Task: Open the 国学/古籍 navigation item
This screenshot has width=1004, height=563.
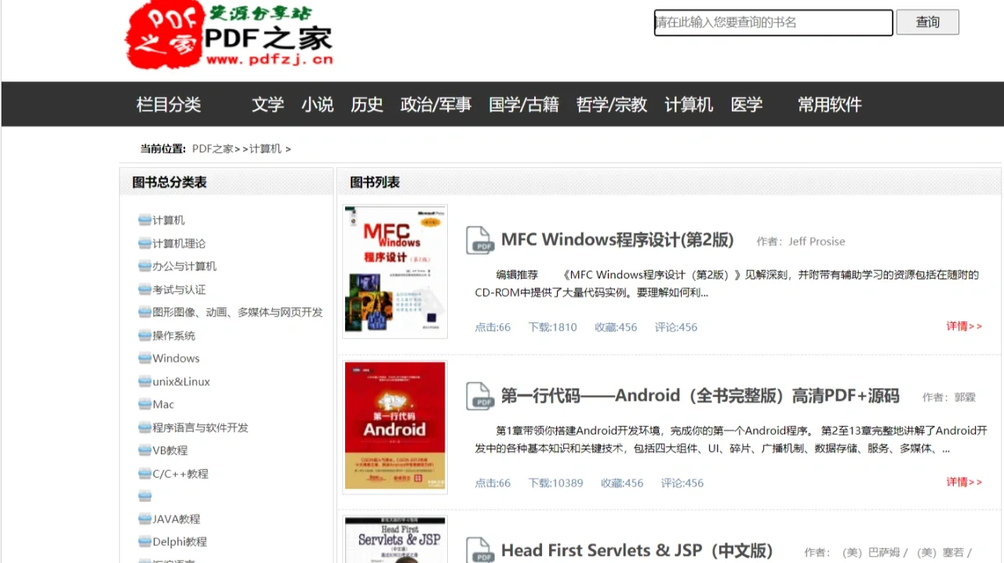Action: tap(523, 104)
